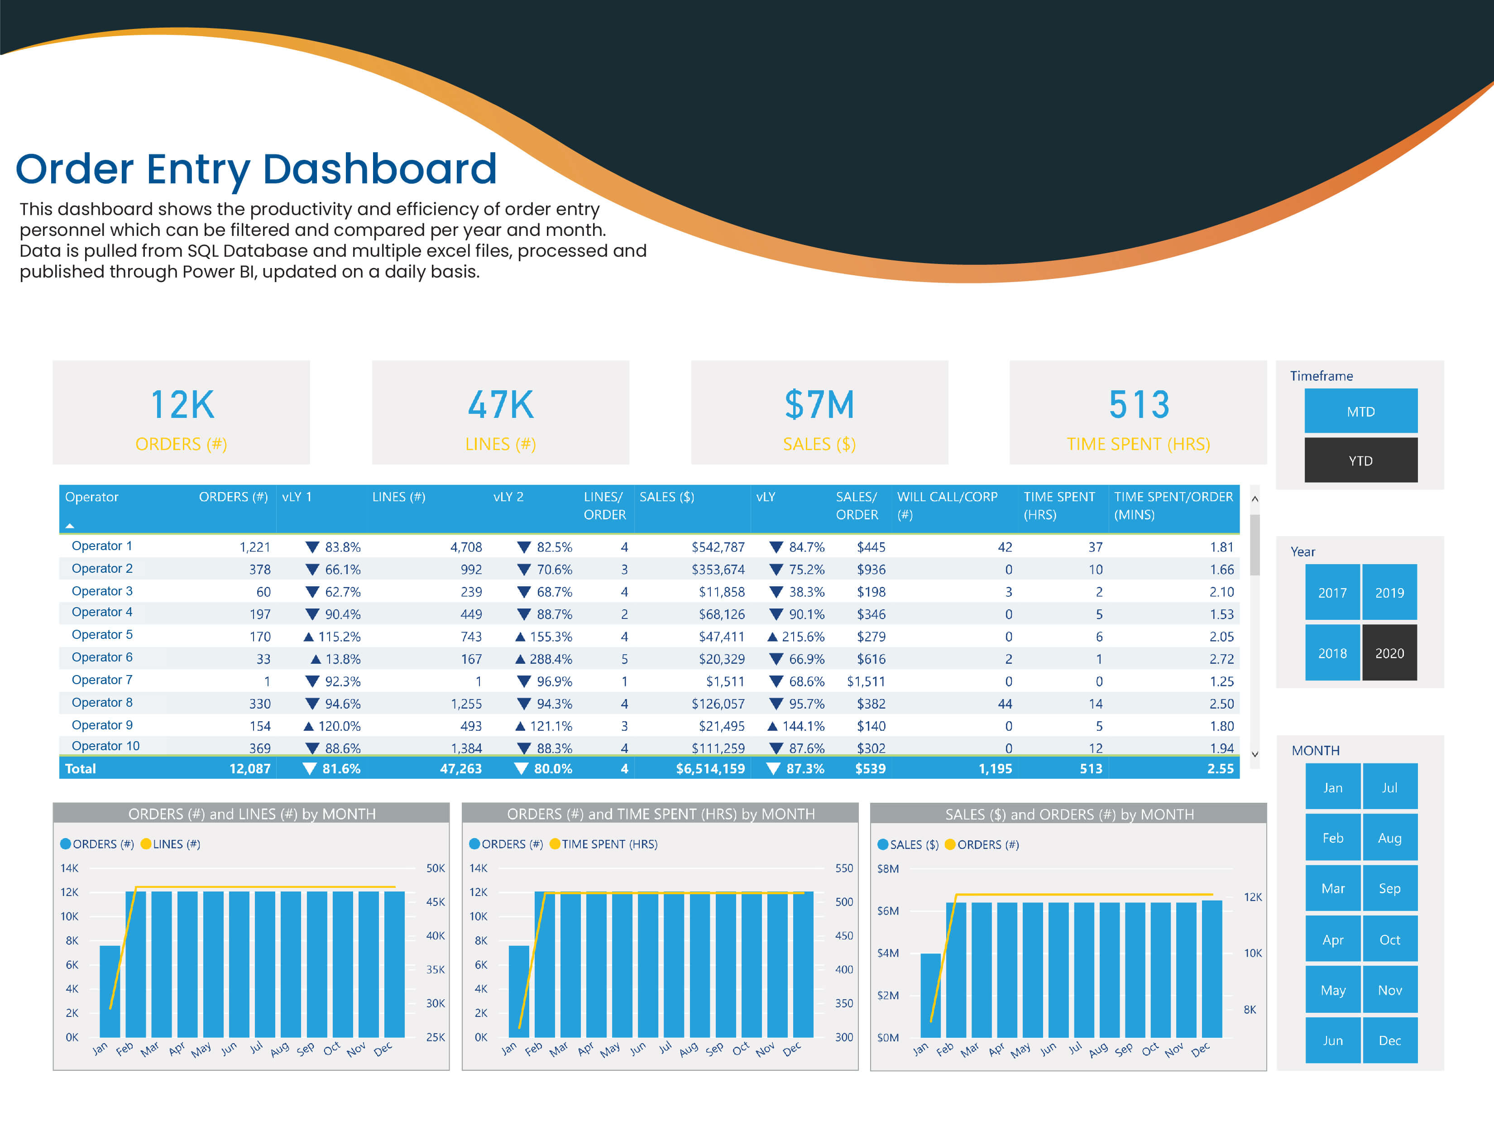Image resolution: width=1494 pixels, height=1131 pixels.
Task: Toggle yellow TIME SPENT (HRS) legend marker
Action: (555, 843)
